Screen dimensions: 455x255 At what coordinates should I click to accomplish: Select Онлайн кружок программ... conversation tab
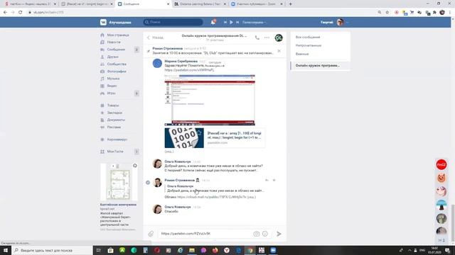(320, 66)
